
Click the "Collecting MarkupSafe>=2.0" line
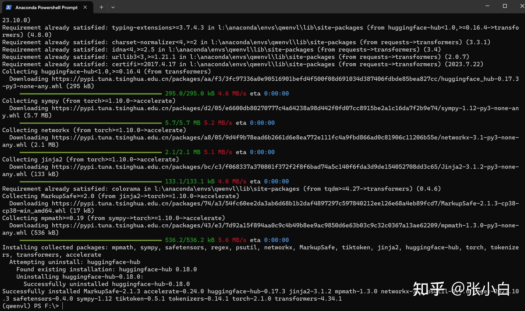click(121, 196)
